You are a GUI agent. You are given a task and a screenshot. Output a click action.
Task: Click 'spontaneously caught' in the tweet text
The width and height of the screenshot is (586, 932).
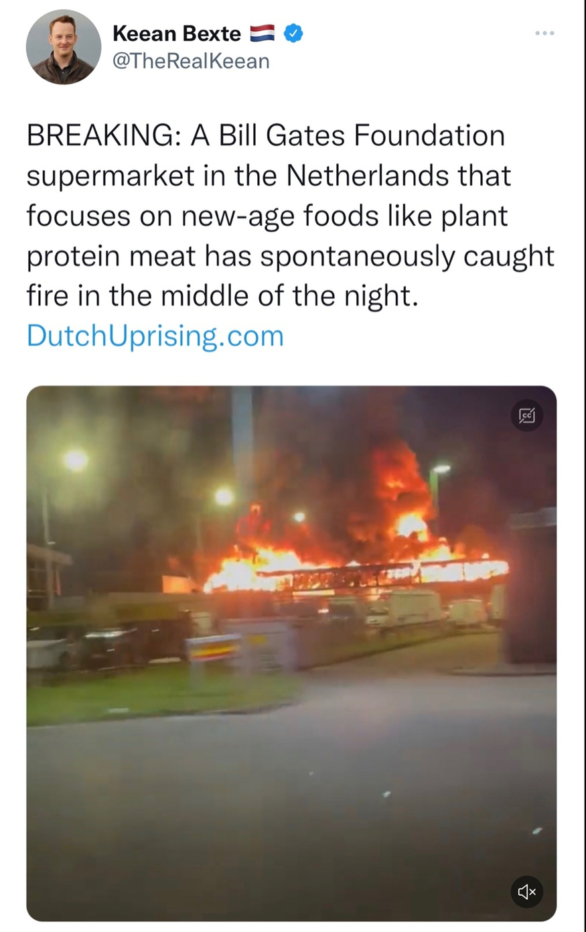pyautogui.click(x=407, y=257)
